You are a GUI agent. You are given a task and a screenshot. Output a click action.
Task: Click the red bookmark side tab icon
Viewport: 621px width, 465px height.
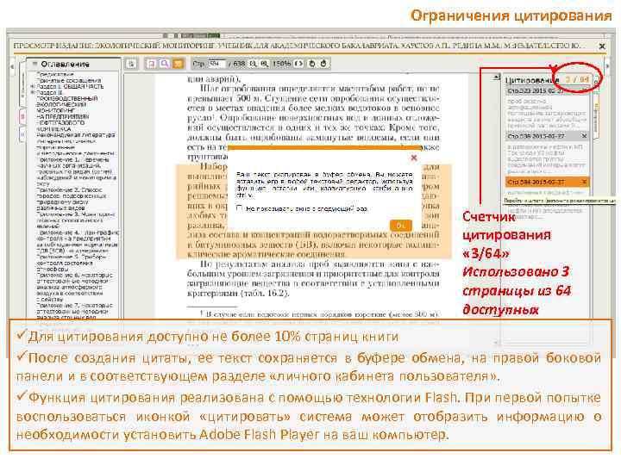click(22, 117)
